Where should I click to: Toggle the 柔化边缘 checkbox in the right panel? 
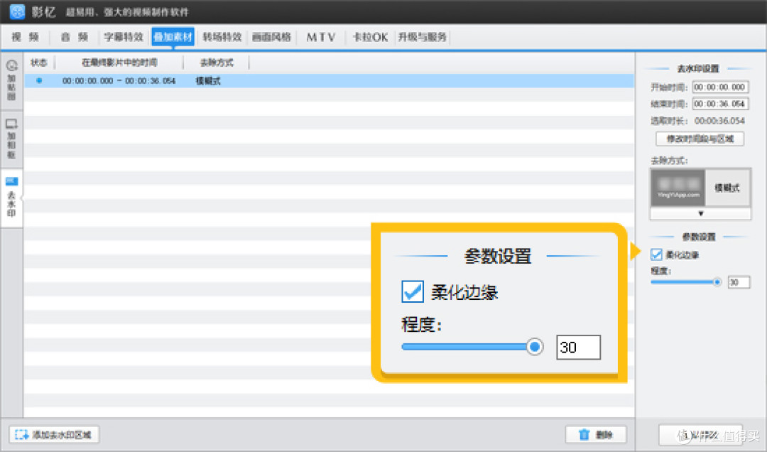656,254
